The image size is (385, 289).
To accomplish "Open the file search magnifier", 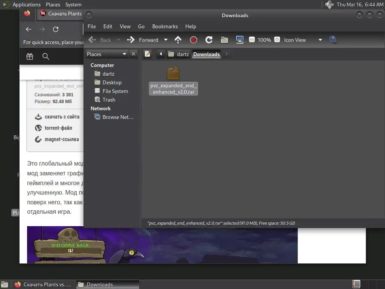I will [333, 40].
